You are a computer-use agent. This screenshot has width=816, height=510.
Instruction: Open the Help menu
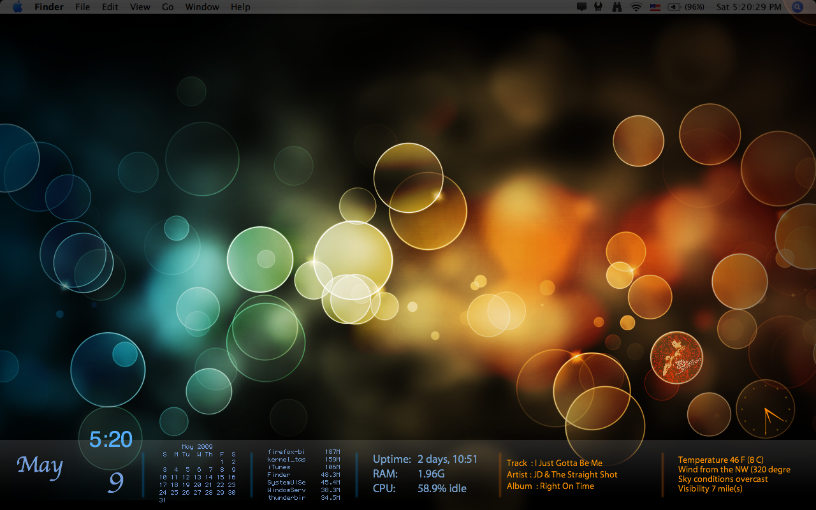click(240, 7)
